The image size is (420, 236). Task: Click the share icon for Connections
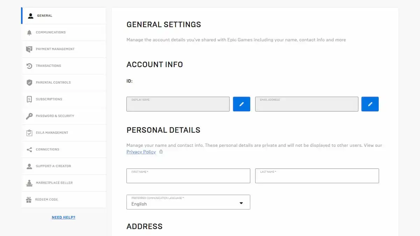click(x=29, y=150)
